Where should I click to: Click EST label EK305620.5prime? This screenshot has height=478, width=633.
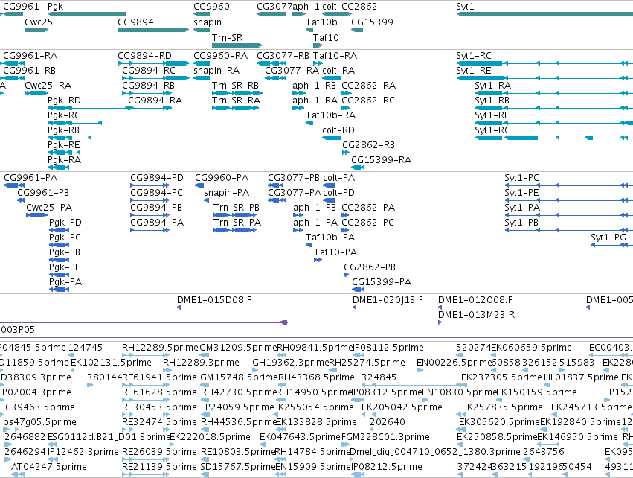coord(499,422)
